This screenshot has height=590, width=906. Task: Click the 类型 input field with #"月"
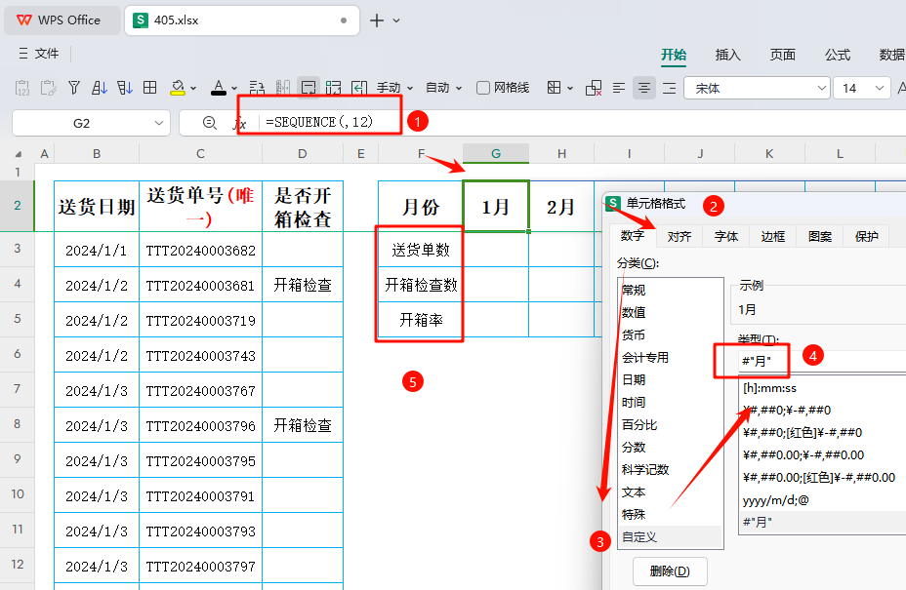click(x=822, y=362)
